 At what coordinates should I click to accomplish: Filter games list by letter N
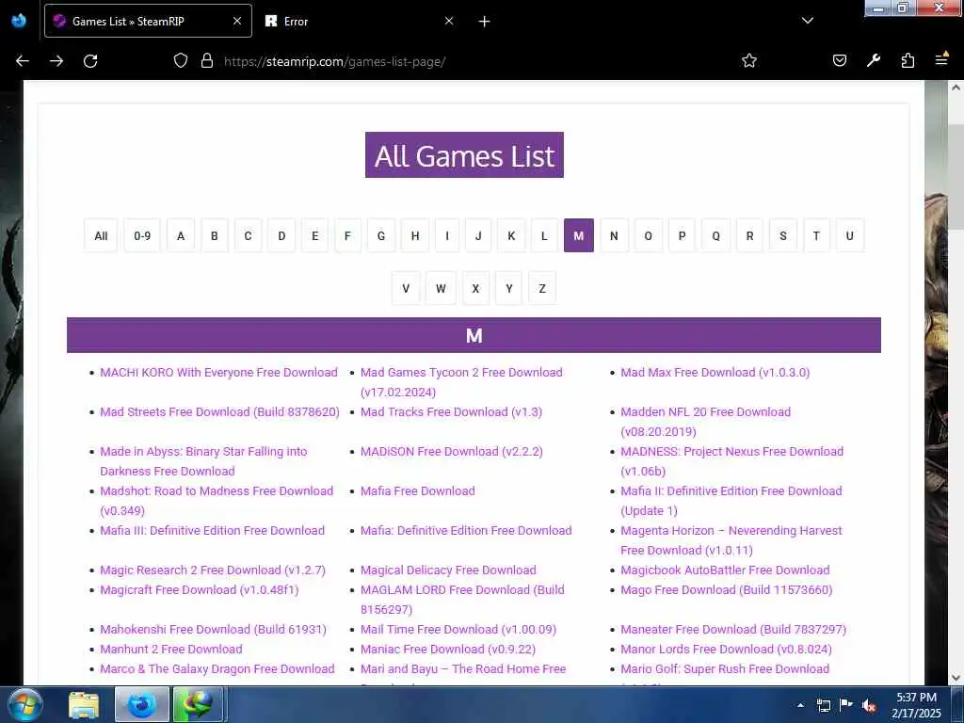point(614,235)
